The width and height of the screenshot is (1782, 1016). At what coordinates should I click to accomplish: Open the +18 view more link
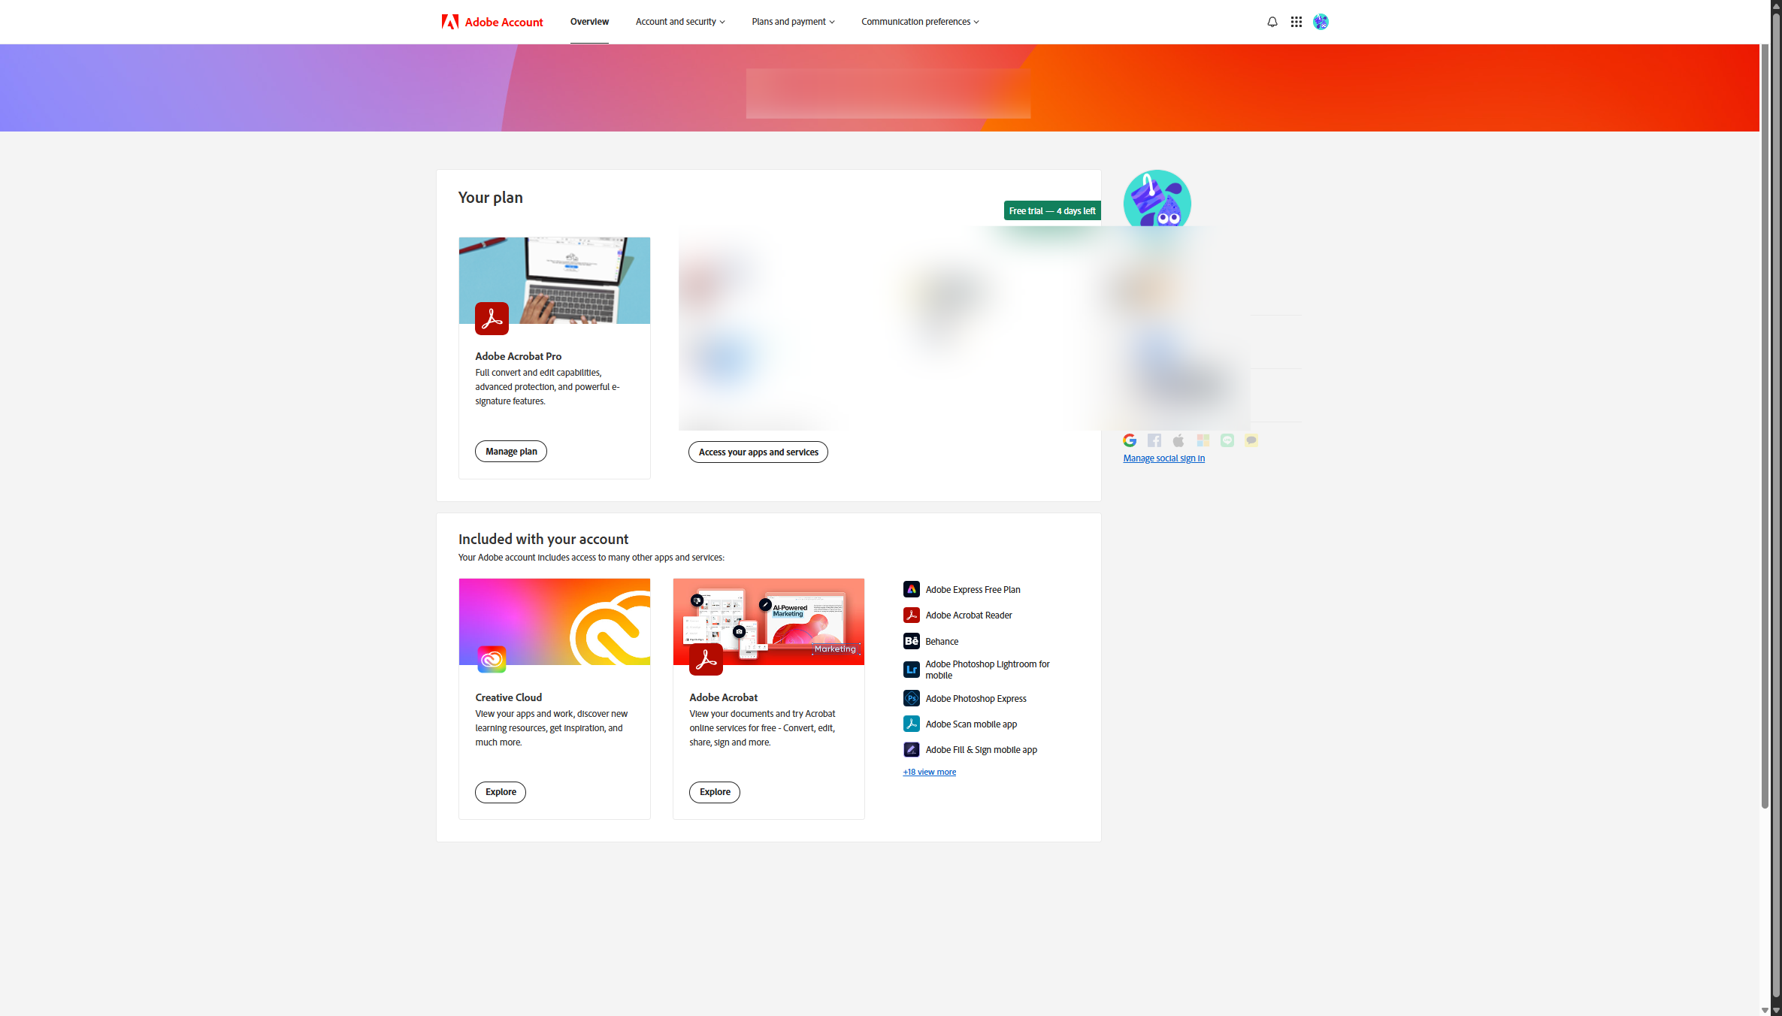(x=929, y=772)
